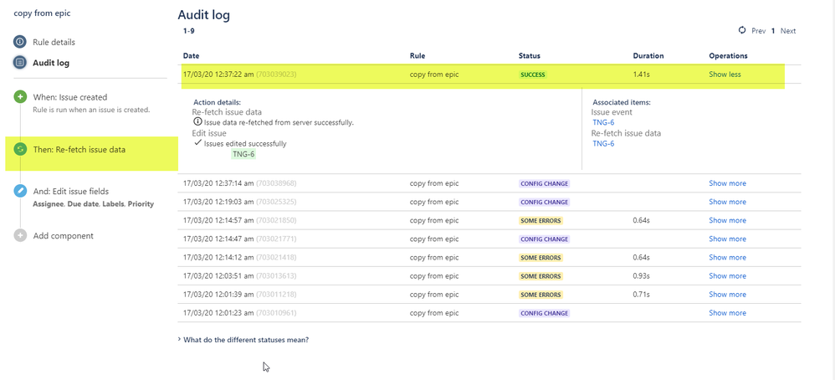Click CONFIG CHANGE badge on 12:37:14 row
The height and width of the screenshot is (380, 835).
[x=544, y=183]
